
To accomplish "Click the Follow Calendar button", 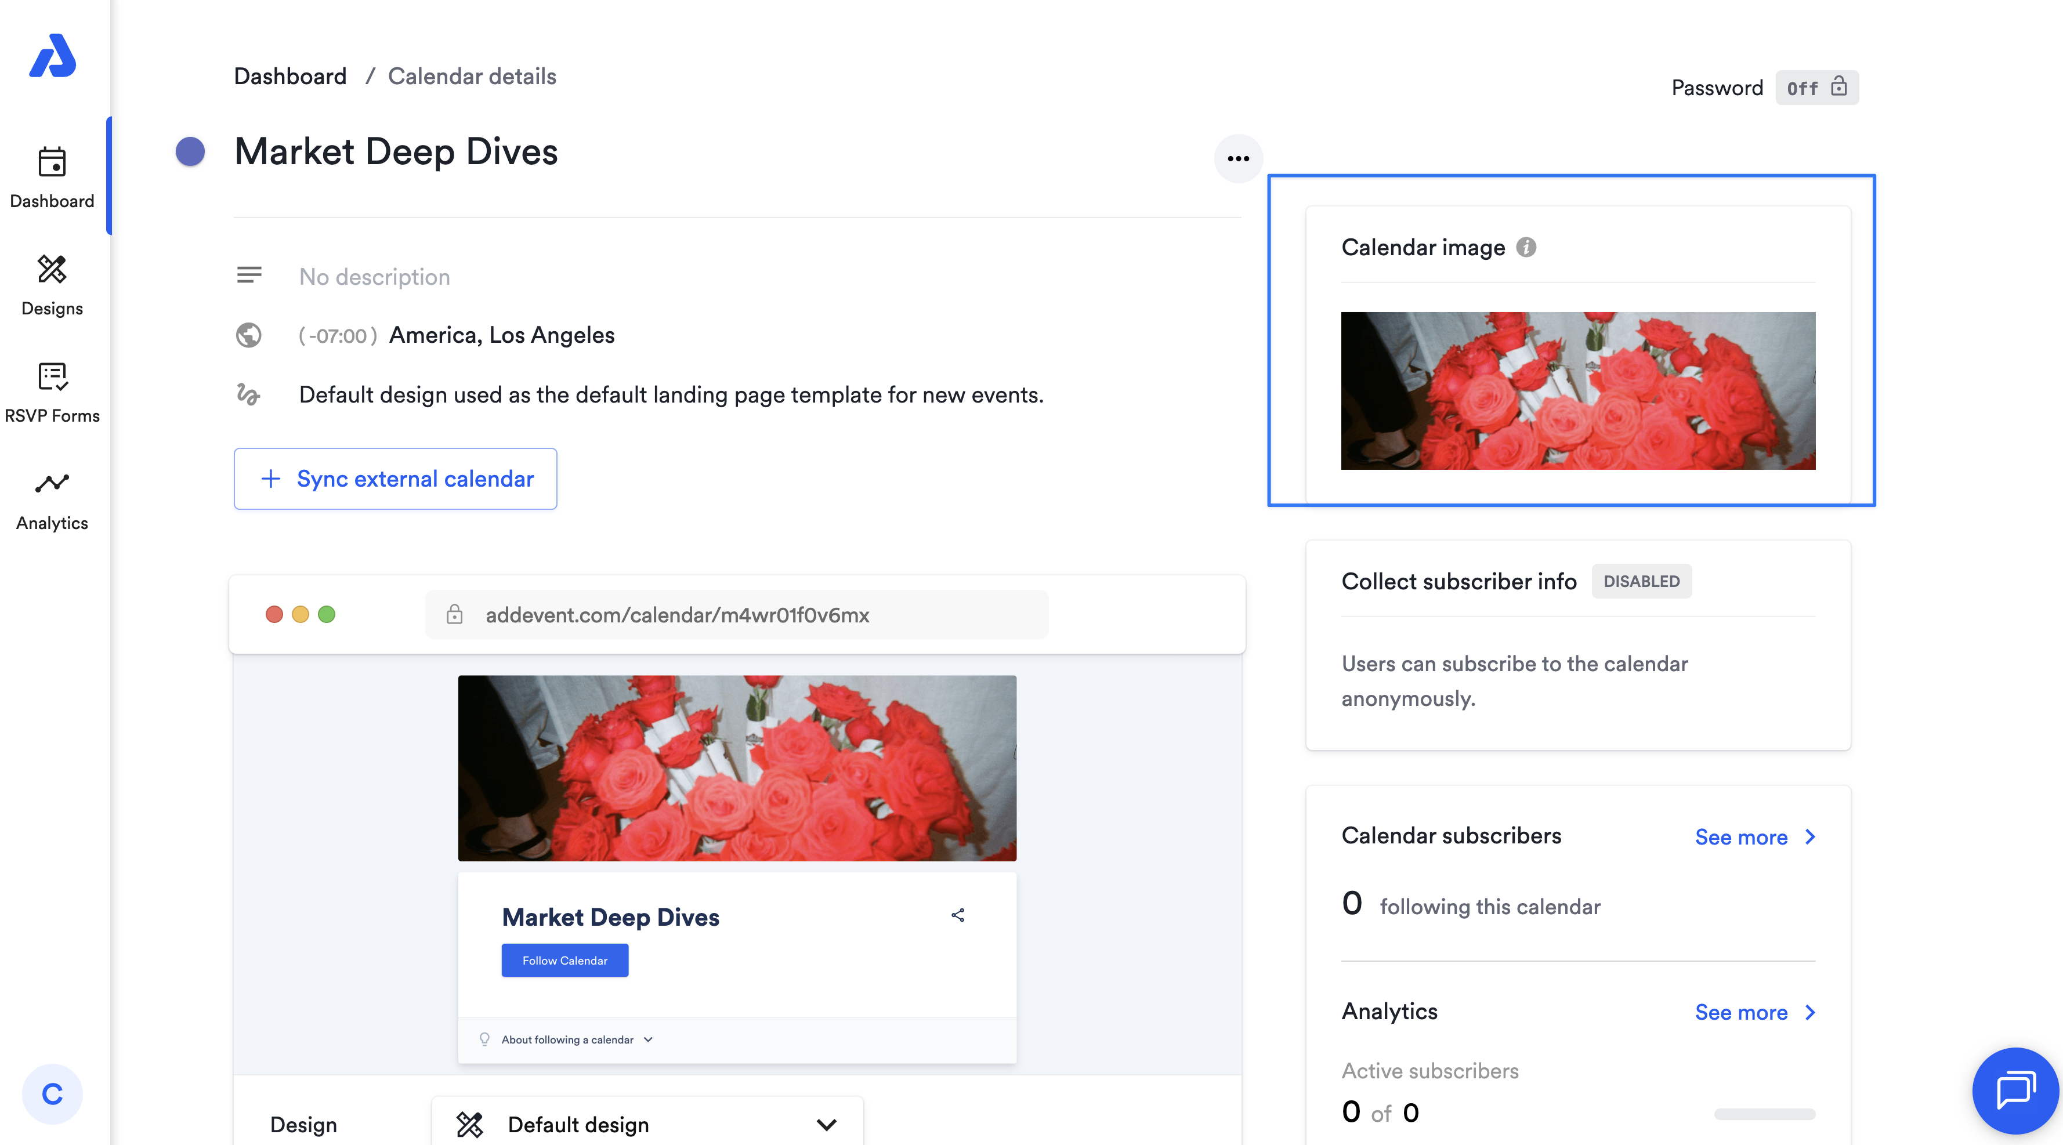I will tap(564, 960).
